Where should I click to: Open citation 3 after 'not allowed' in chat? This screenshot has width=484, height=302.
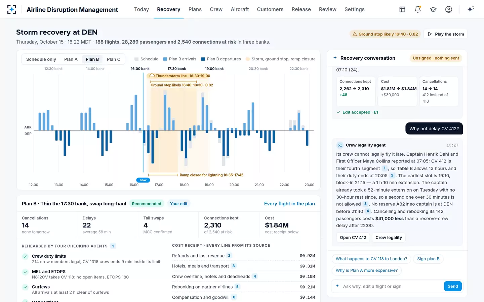point(365,204)
